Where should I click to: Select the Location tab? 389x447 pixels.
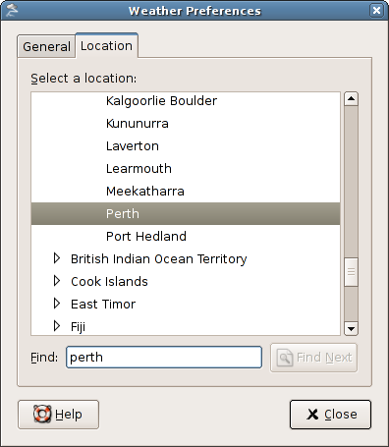107,45
